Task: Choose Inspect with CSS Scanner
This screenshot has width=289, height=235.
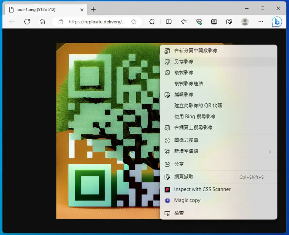Action: tap(218, 189)
